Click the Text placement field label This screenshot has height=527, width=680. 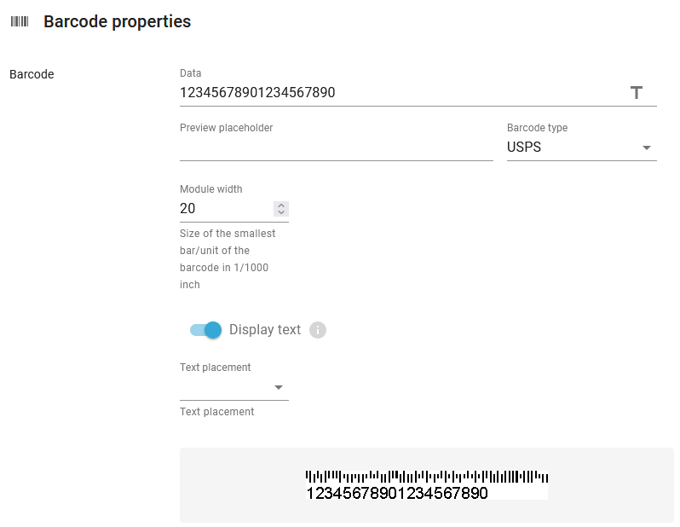tap(215, 367)
